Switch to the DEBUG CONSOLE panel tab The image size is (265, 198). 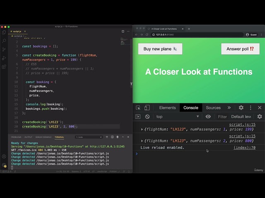(x=43, y=137)
